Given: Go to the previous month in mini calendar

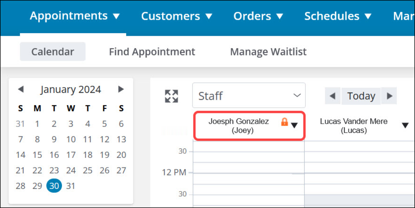Looking at the screenshot, I should (x=21, y=89).
